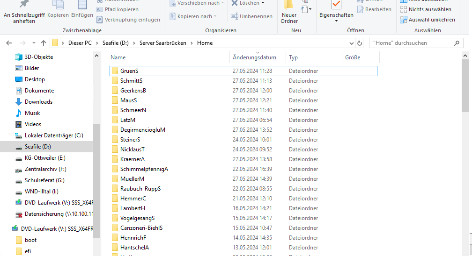Screen dimensions: 472x256
Task: Expand the Eigenschaften dropdown arrow
Action: tap(336, 21)
